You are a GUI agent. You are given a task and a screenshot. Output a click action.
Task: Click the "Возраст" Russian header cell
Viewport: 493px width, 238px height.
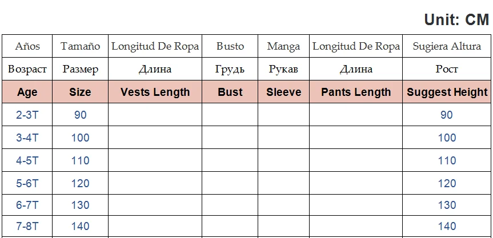[x=27, y=70]
